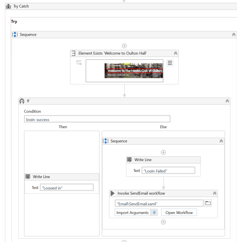Click the Element Exists activity icon
The width and height of the screenshot is (237, 242).
[74, 53]
